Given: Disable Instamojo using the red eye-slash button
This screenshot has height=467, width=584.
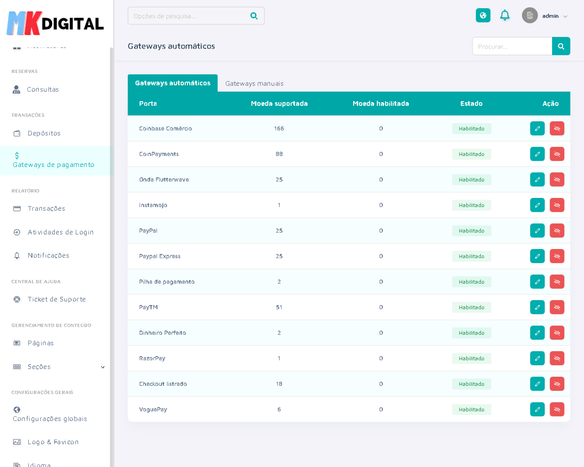Looking at the screenshot, I should [557, 205].
